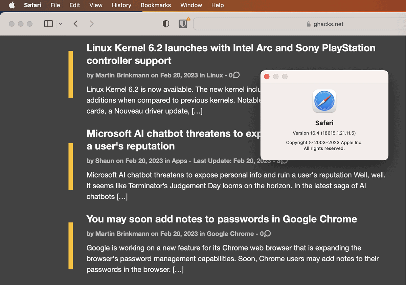The image size is (406, 285).
Task: Open comments bubble for Linux Kernel article
Action: pos(236,75)
